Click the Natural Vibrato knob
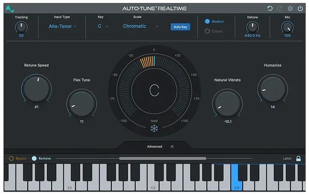This screenshot has width=309, height=195. click(x=227, y=104)
